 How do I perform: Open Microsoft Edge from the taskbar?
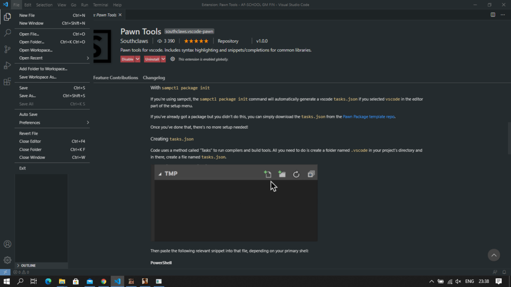tap(48, 281)
